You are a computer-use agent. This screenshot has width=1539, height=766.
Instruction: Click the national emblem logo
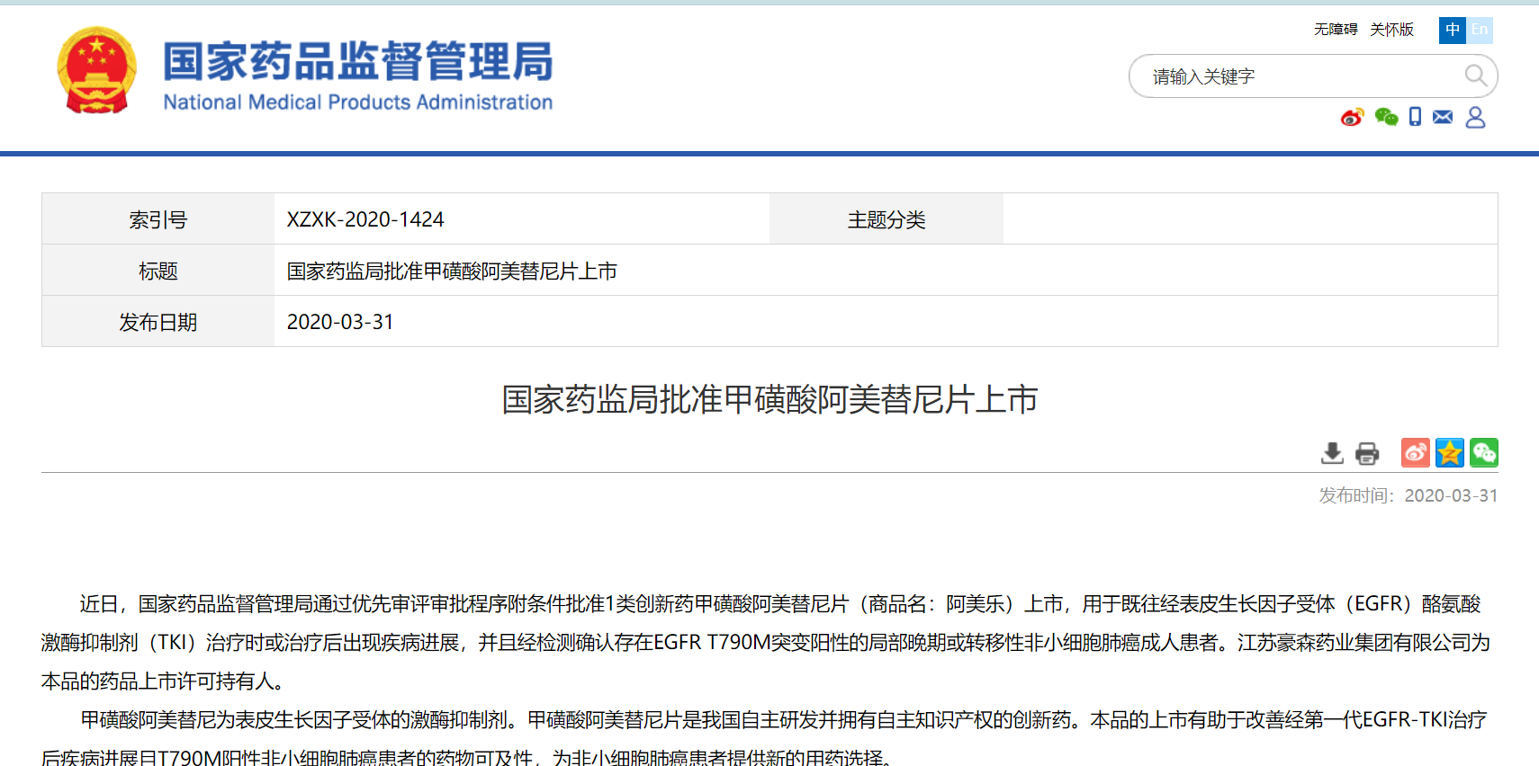[96, 71]
